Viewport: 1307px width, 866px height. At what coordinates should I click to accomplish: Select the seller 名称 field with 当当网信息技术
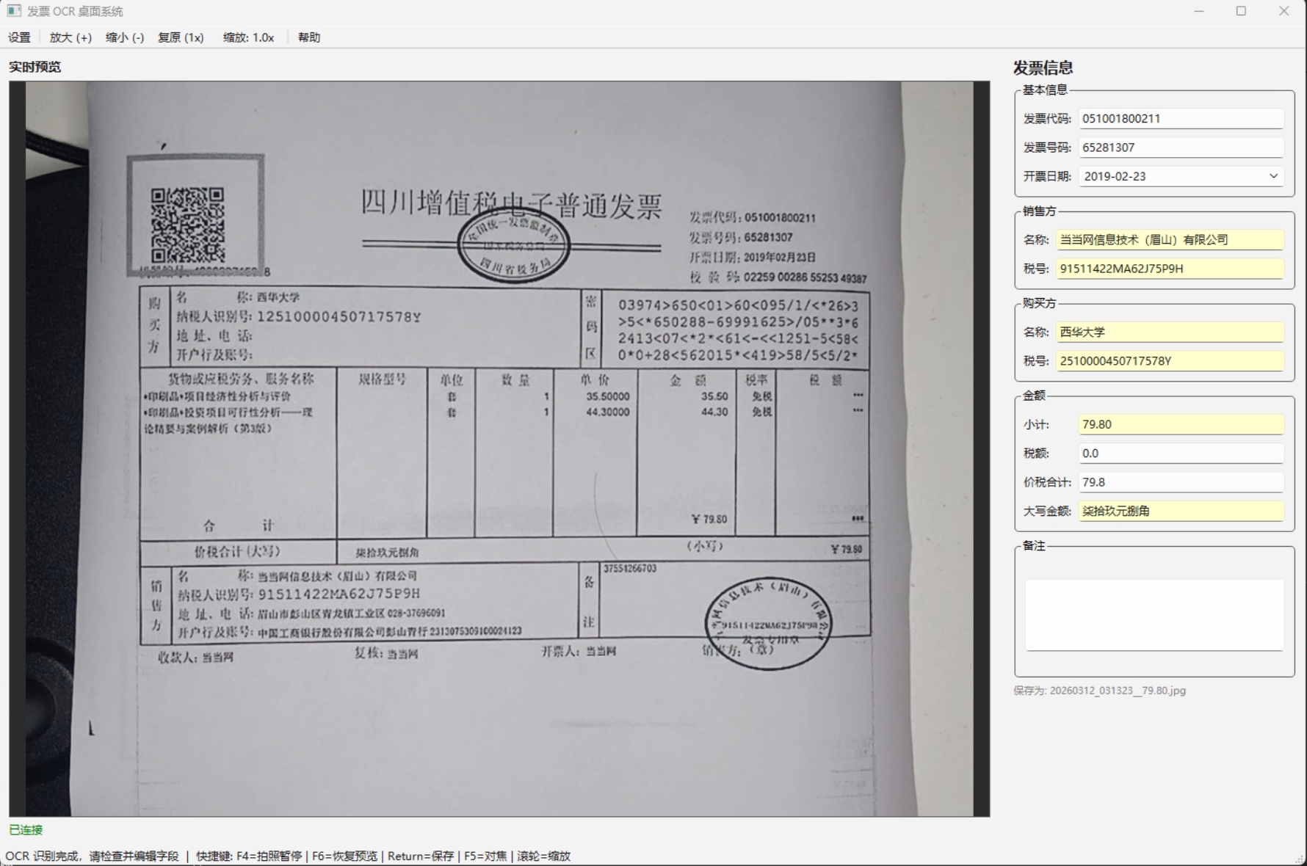[x=1167, y=240]
